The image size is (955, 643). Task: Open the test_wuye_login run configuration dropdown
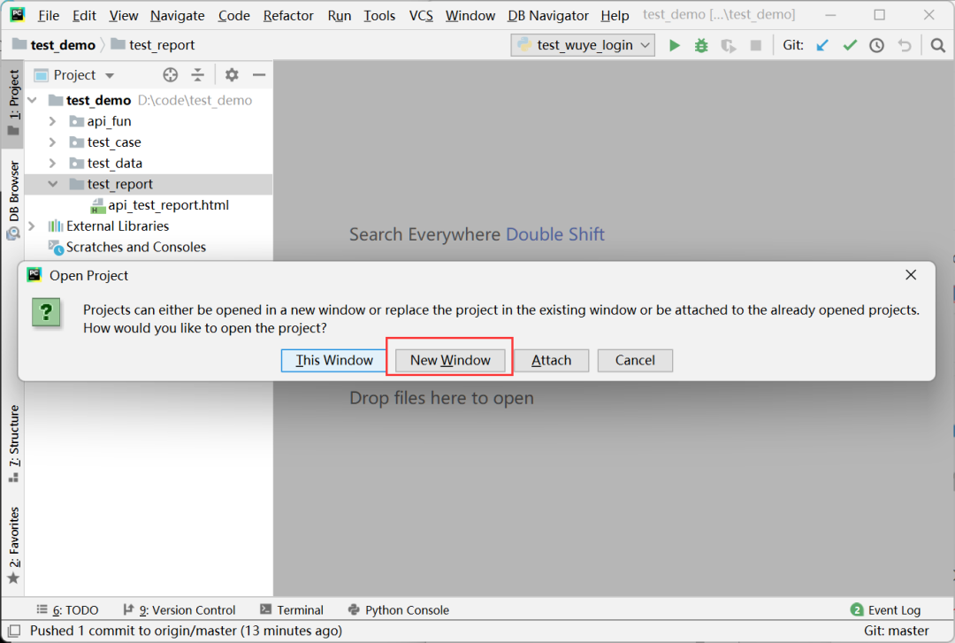click(583, 46)
